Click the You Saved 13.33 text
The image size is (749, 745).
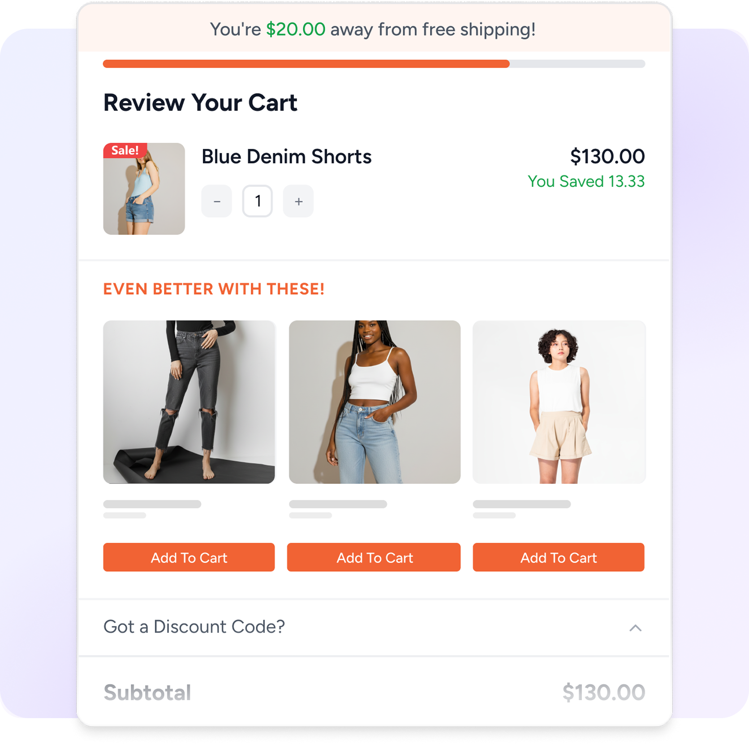pyautogui.click(x=586, y=181)
